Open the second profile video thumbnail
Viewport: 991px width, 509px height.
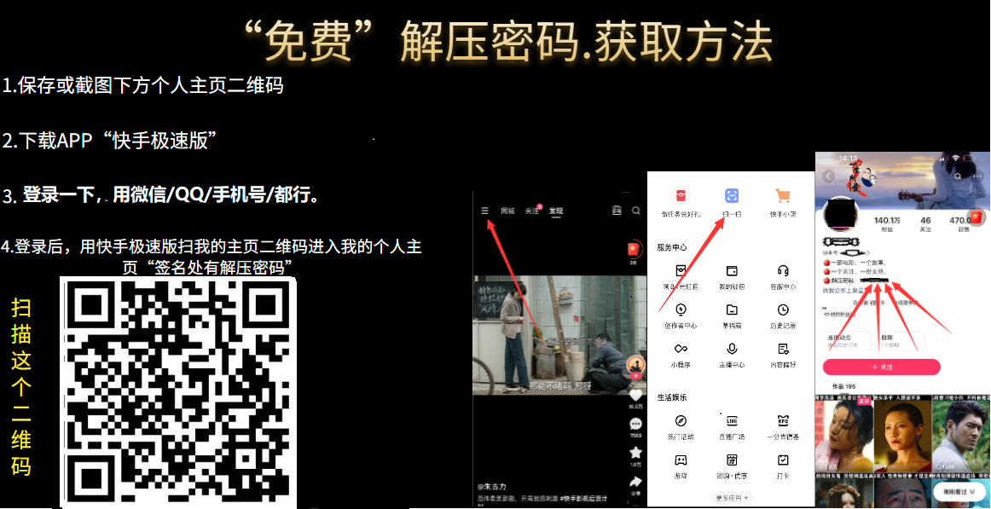(902, 435)
